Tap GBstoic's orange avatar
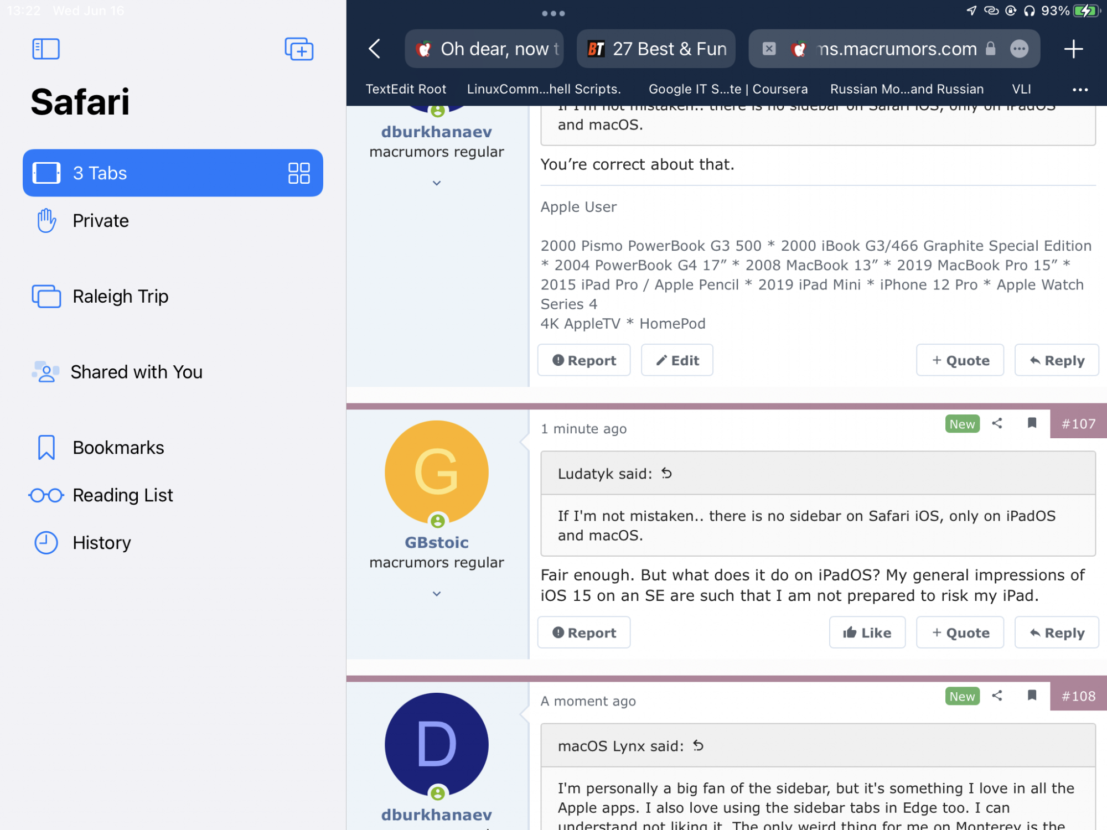Viewport: 1107px width, 830px height. point(437,472)
